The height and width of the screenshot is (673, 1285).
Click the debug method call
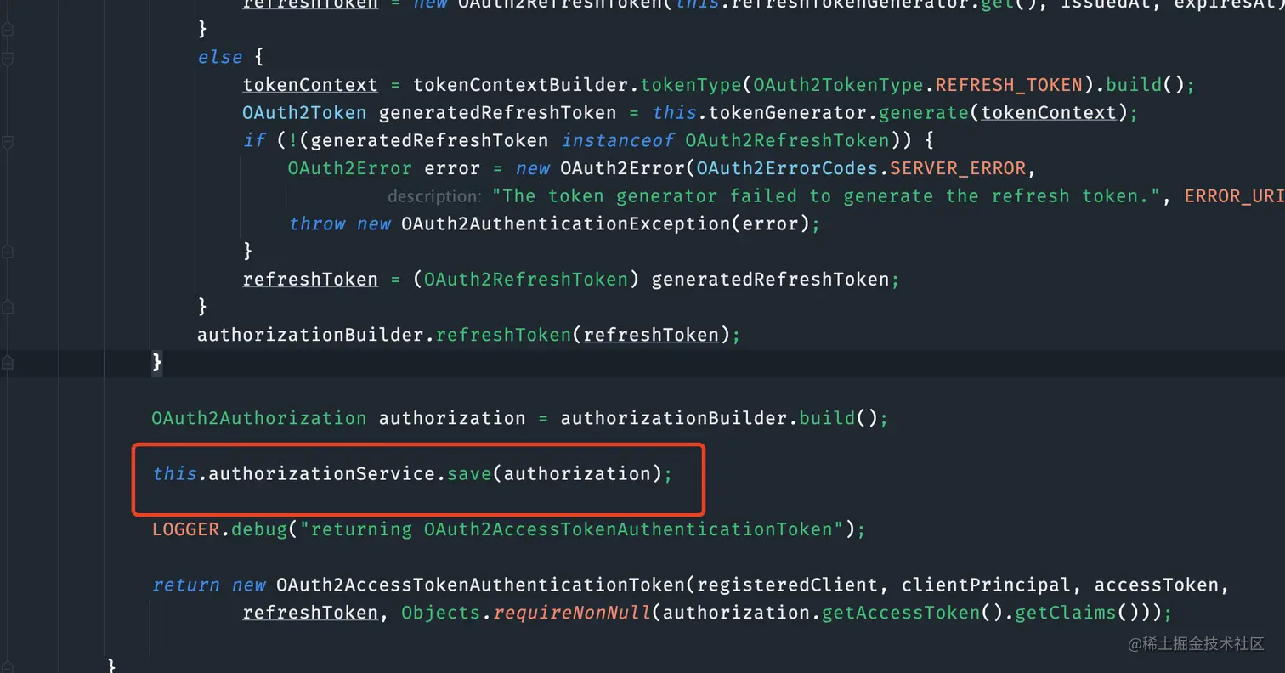[259, 529]
